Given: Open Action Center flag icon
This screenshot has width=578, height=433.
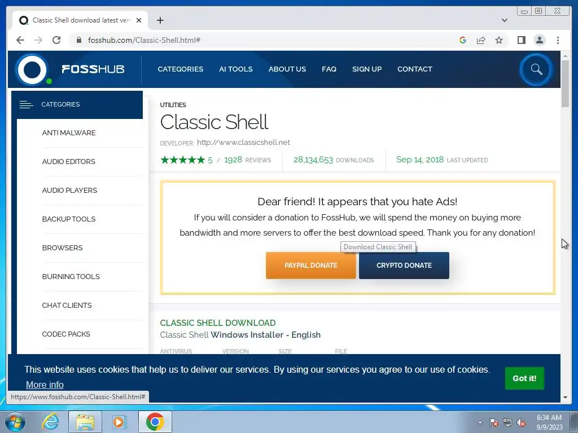Looking at the screenshot, I should click(x=494, y=422).
